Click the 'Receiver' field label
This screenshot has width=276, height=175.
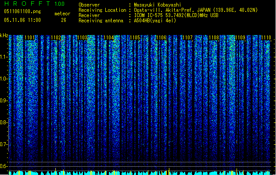pos(89,15)
